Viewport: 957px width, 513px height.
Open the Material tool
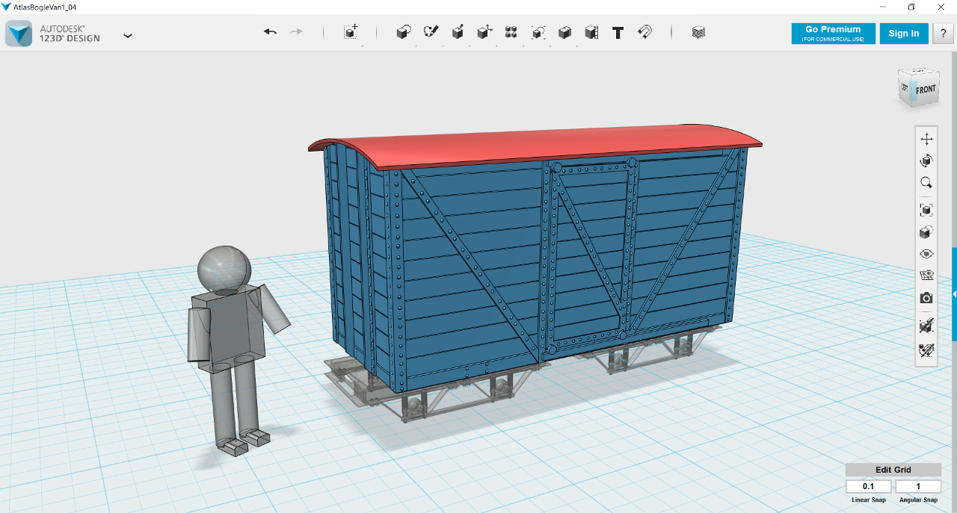pyautogui.click(x=698, y=32)
